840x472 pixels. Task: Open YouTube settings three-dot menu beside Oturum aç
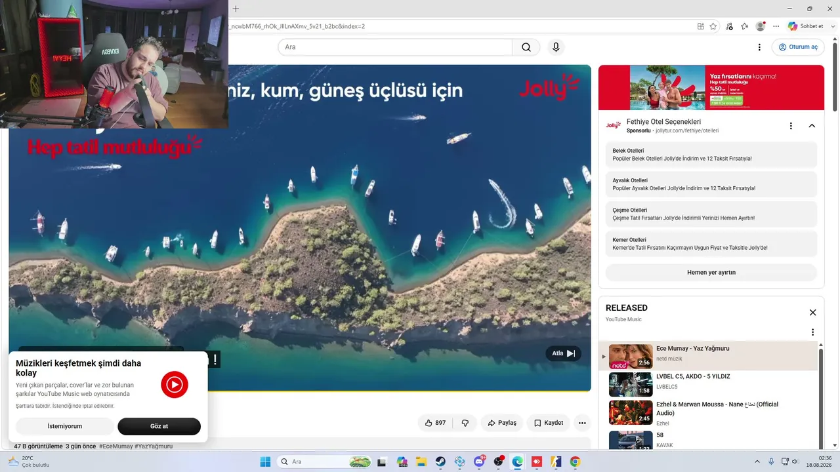759,47
